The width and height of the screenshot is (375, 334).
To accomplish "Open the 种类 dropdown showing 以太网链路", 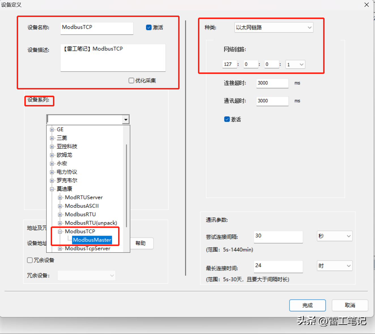I will point(274,27).
